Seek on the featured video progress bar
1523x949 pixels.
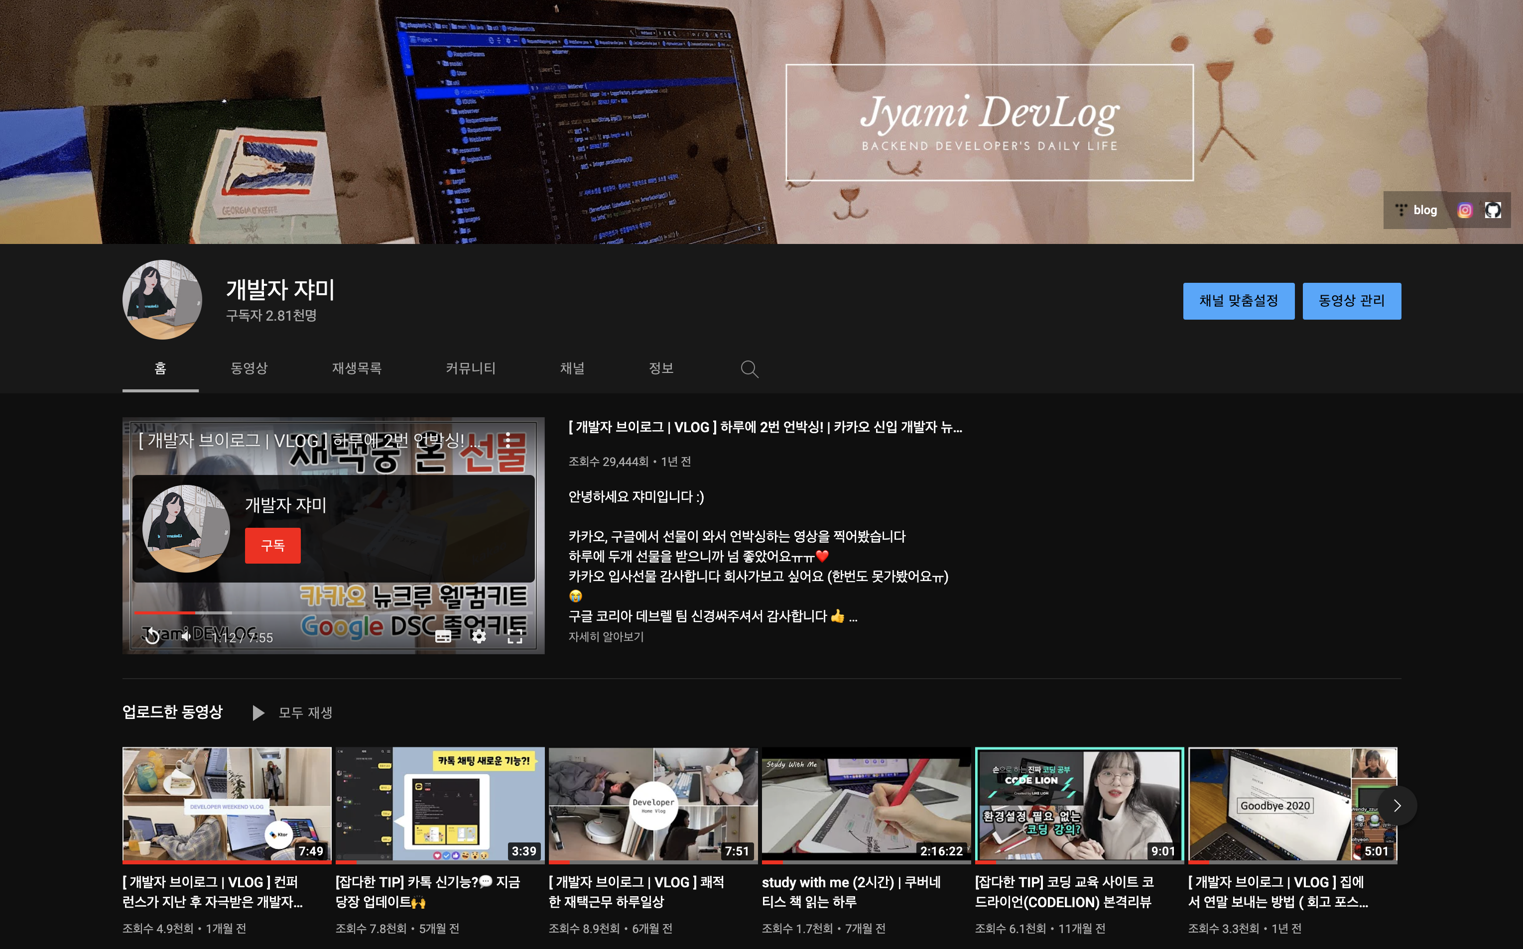coord(333,612)
